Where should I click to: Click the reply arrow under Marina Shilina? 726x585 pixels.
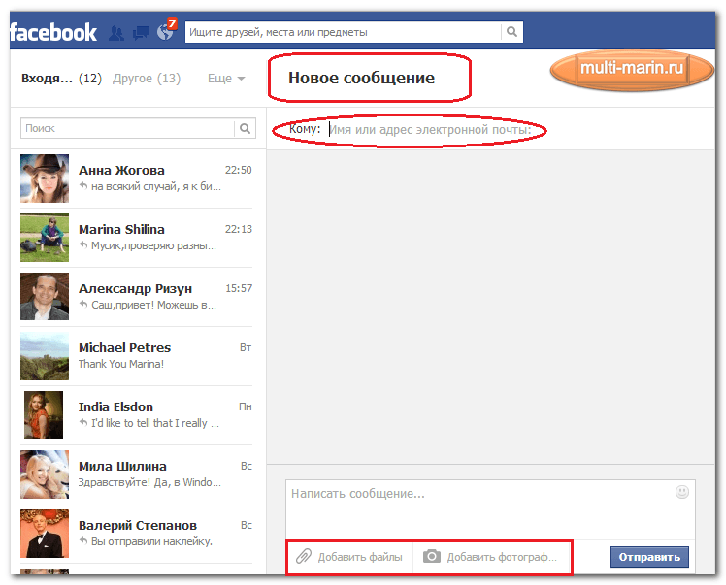coord(83,244)
